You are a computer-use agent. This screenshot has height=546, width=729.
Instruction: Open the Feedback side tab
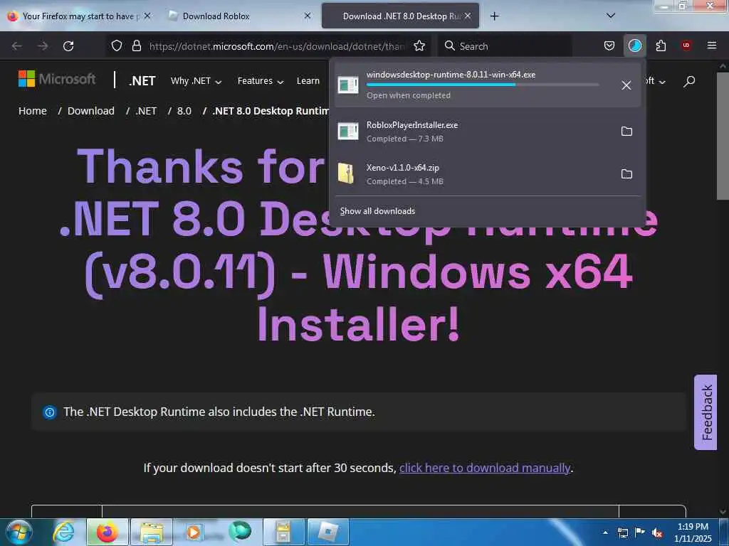click(706, 412)
